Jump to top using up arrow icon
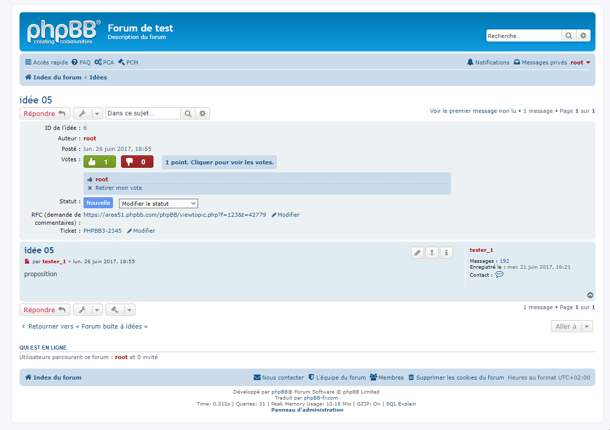The width and height of the screenshot is (610, 430). [x=590, y=295]
